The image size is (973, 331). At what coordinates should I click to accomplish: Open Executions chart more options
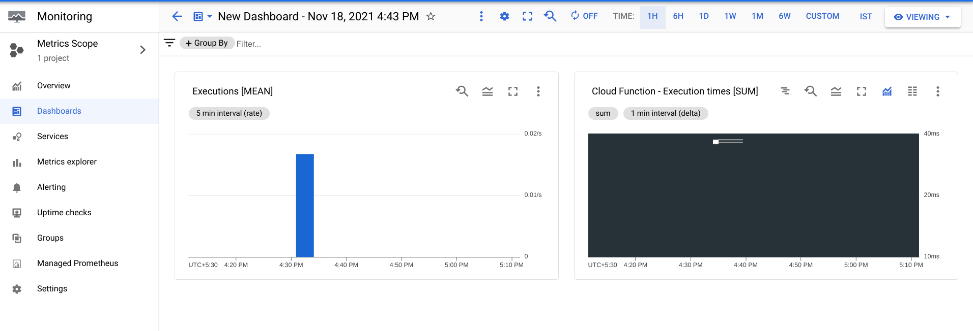538,91
